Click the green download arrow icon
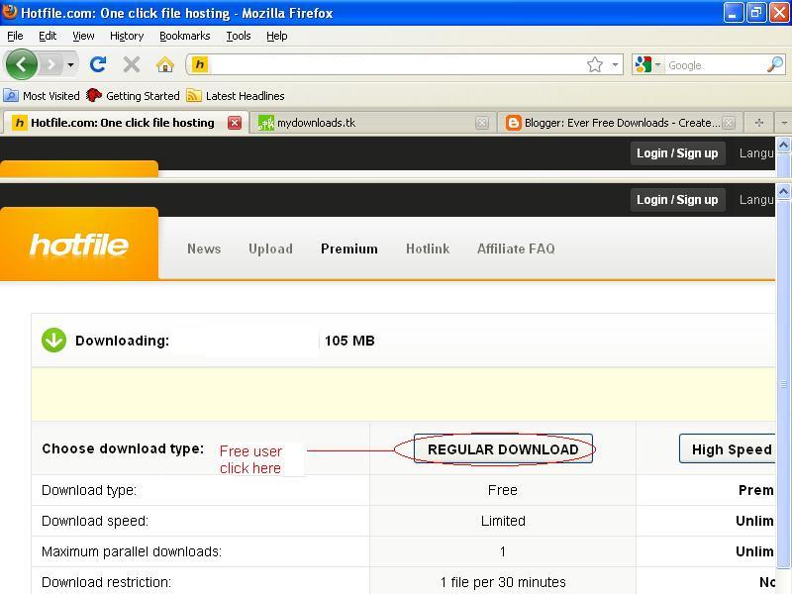Image resolution: width=792 pixels, height=594 pixels. pyautogui.click(x=54, y=340)
